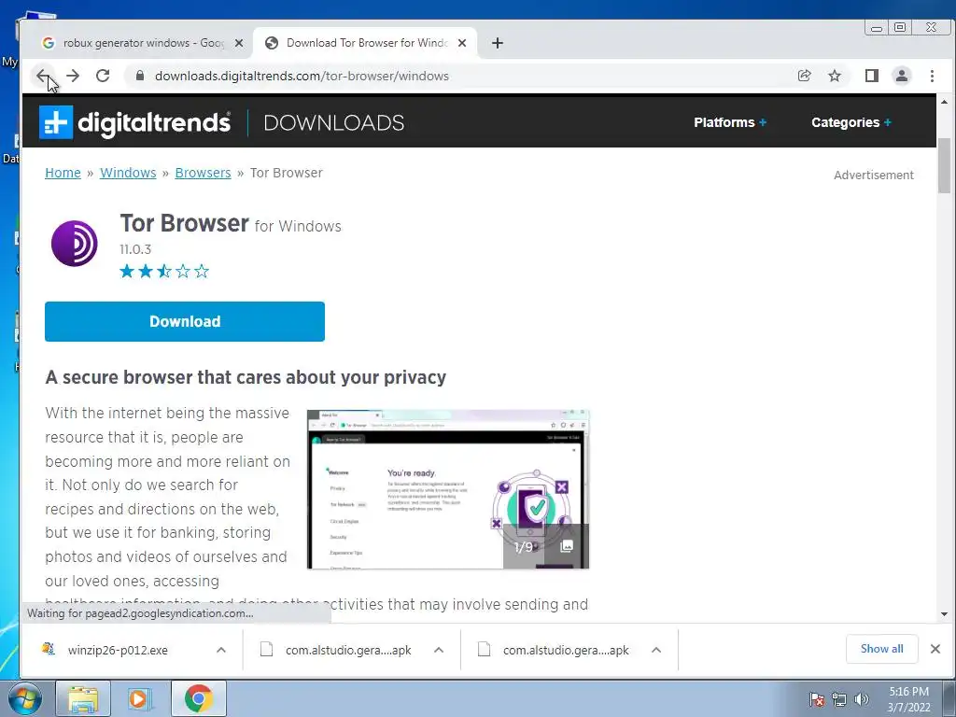This screenshot has height=717, width=956.
Task: Open a new tab with the plus button
Action: [498, 43]
